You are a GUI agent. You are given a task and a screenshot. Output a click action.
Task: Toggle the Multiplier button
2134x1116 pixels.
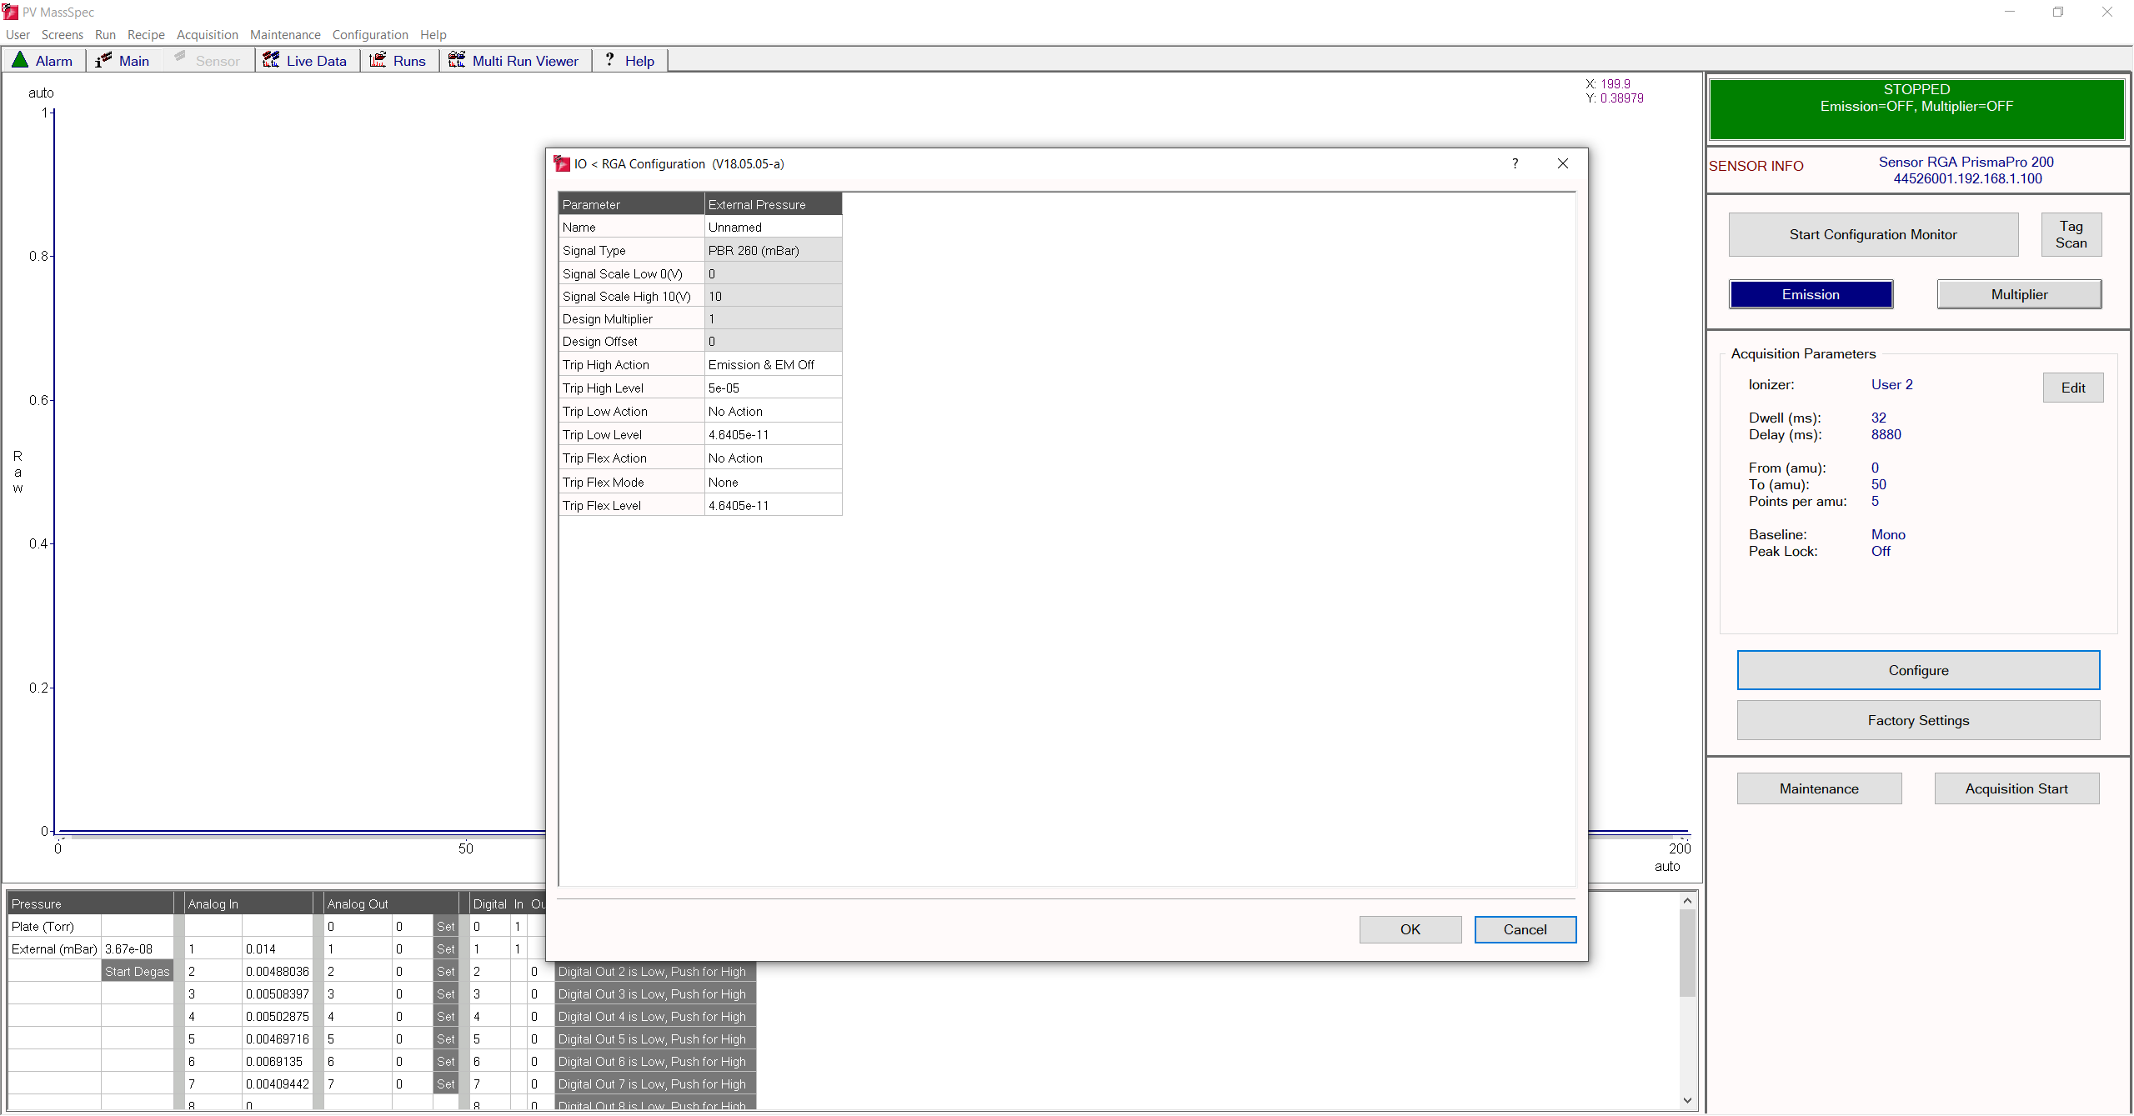click(x=2019, y=294)
